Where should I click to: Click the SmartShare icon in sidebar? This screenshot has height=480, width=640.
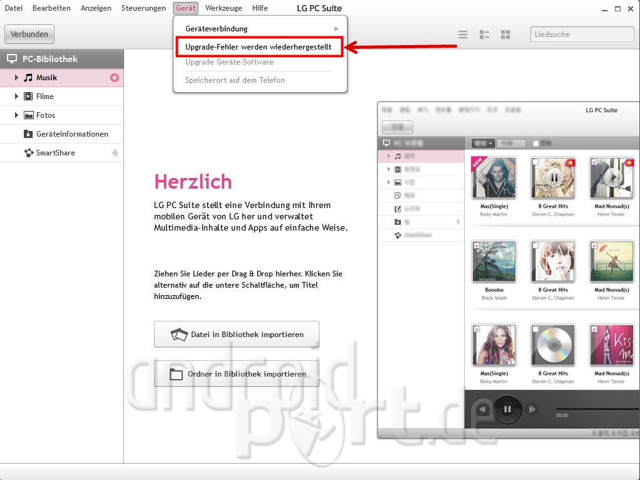[28, 153]
